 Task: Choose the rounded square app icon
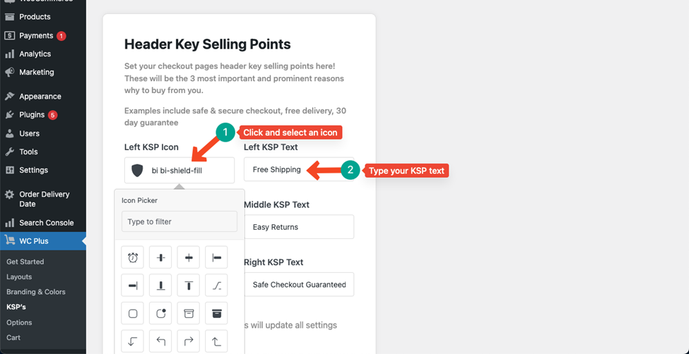point(133,314)
